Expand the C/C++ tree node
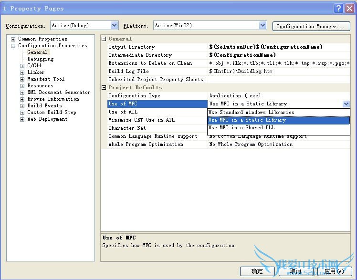This screenshot has width=357, height=280. [22, 66]
